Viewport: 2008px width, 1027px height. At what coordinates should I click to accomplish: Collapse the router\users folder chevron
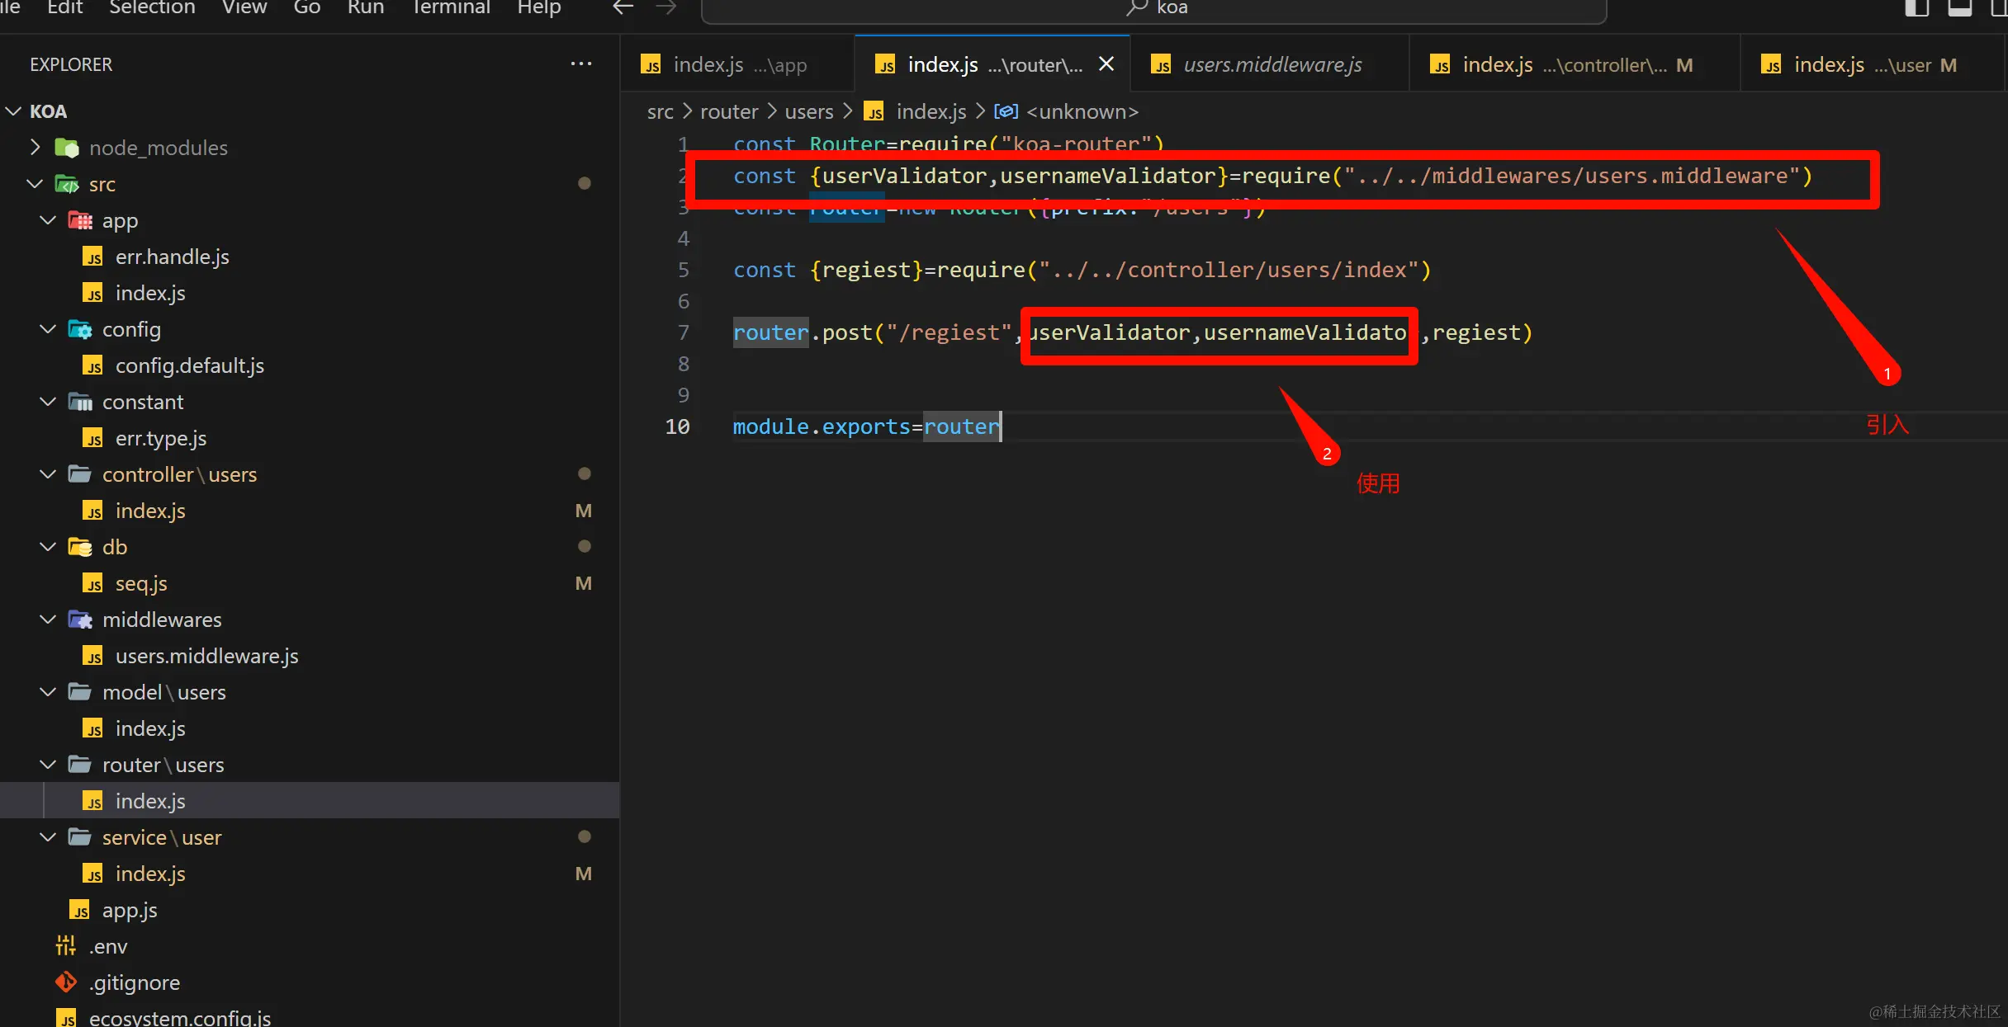coord(48,765)
